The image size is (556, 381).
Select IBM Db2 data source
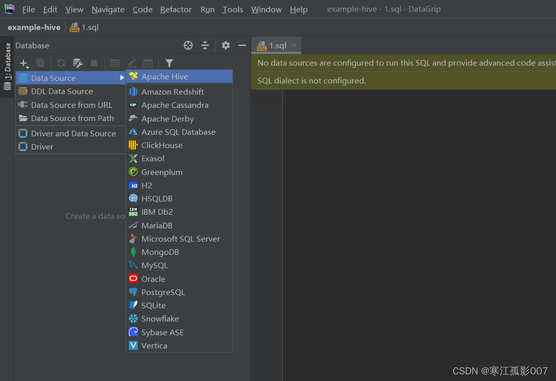pos(180,212)
